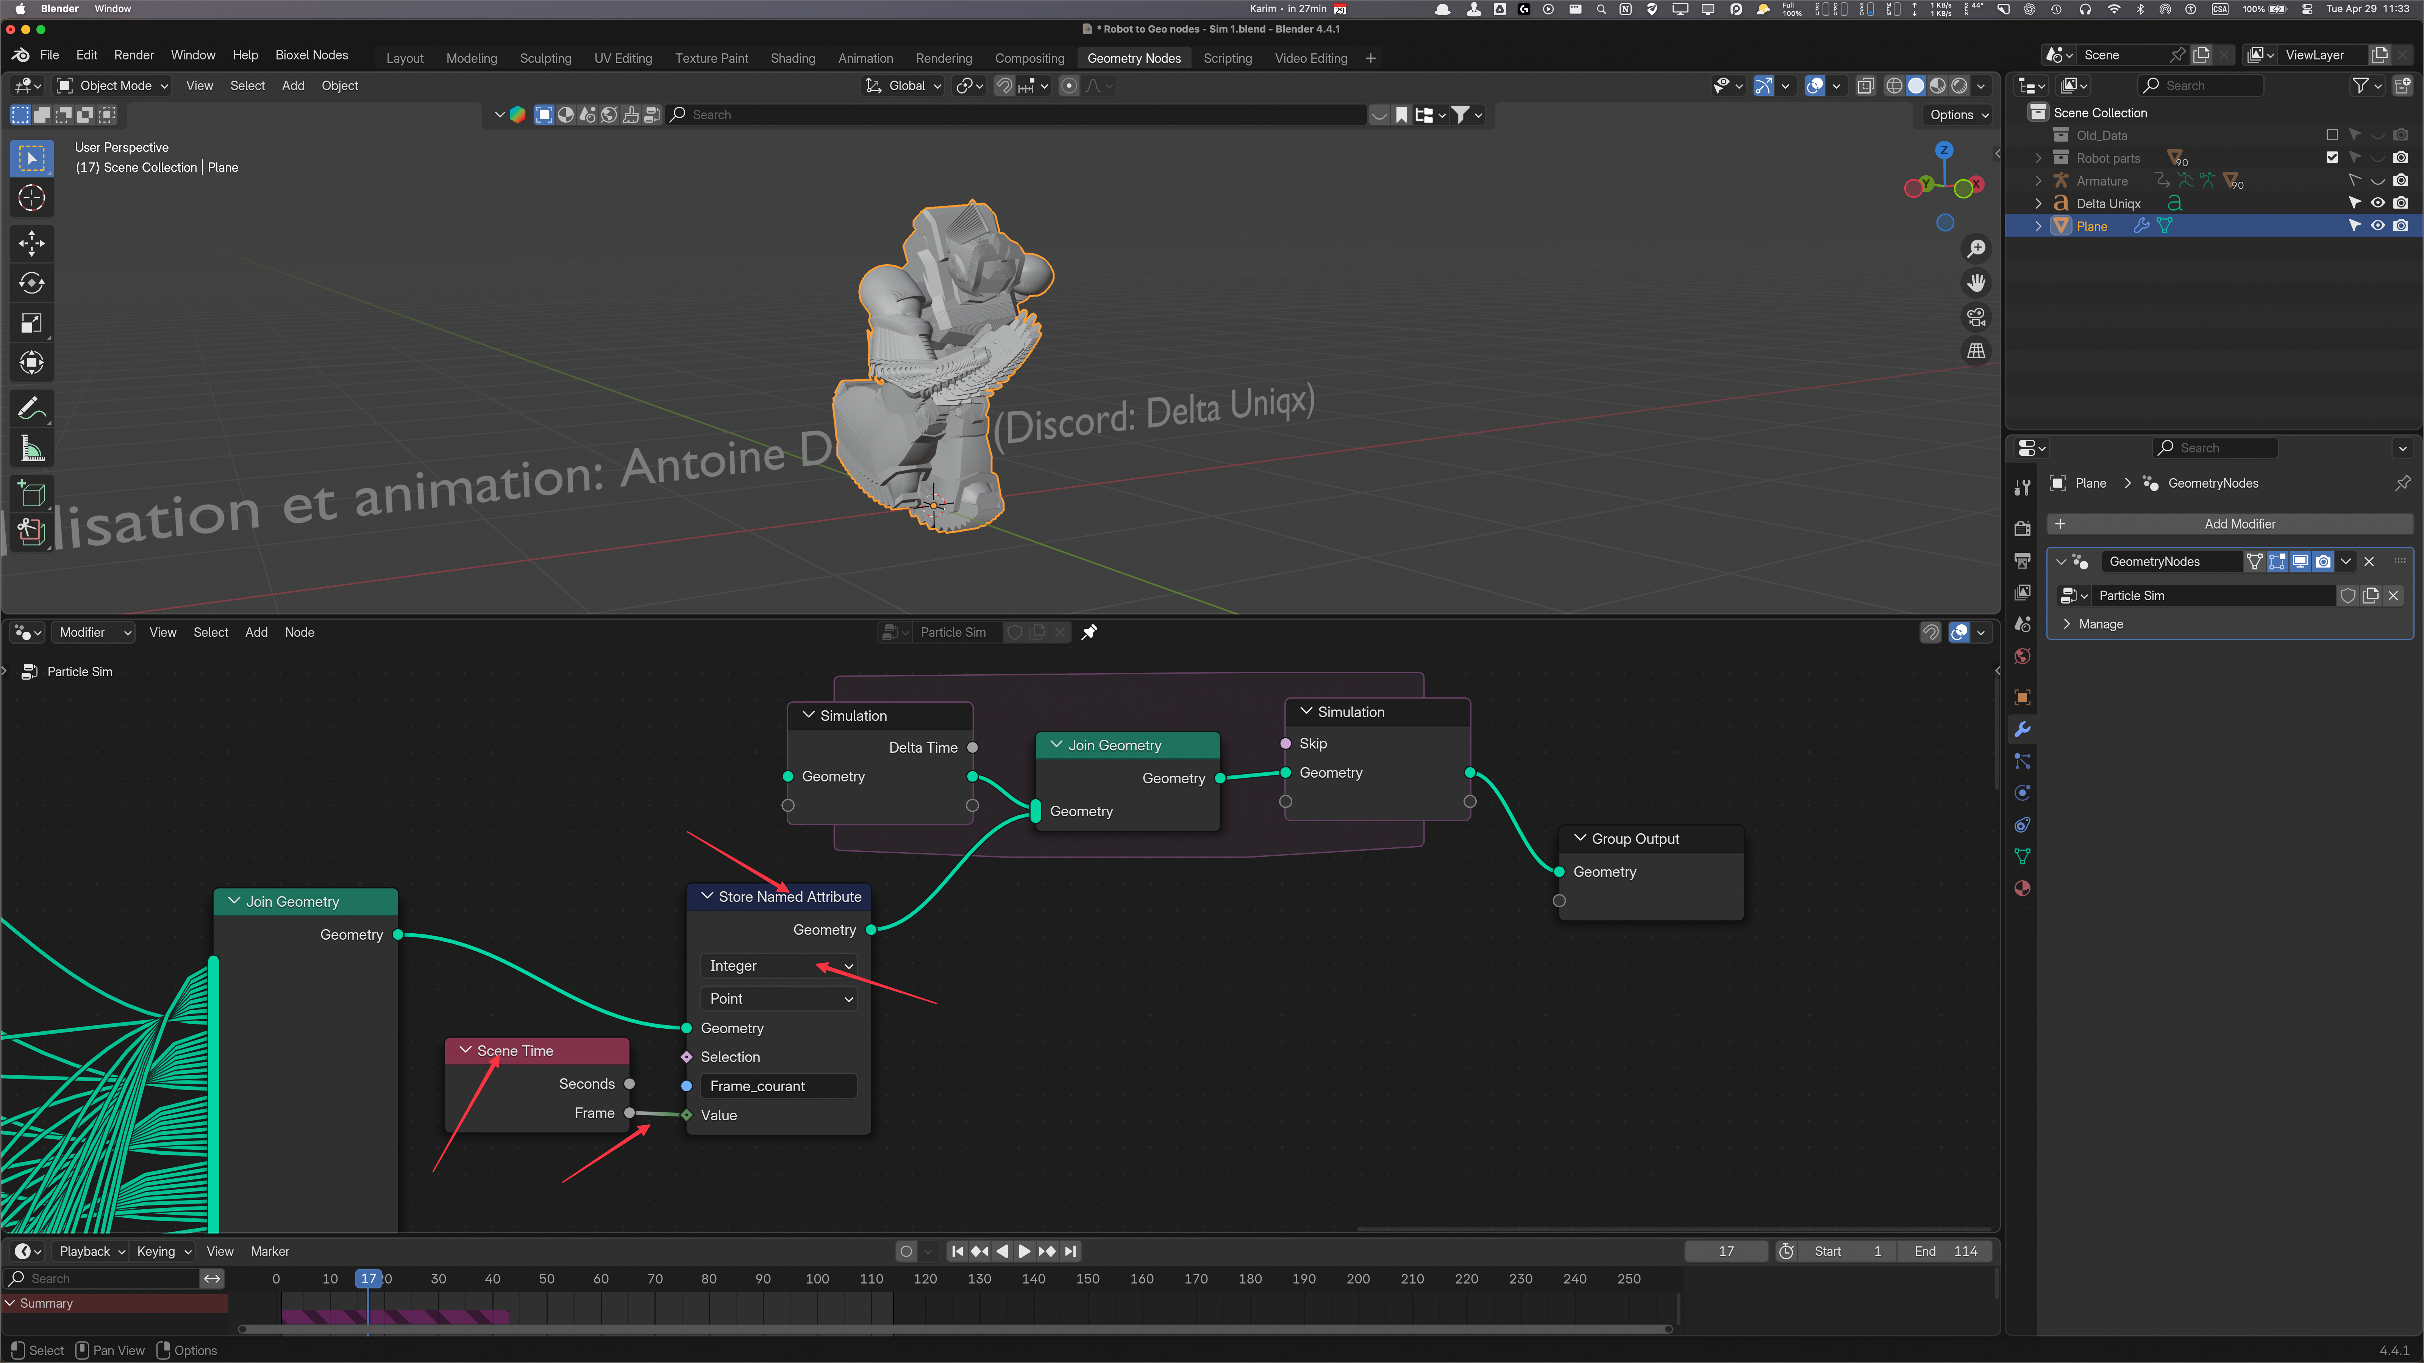Expand the Armature tree item
The image size is (2424, 1363).
coord(2038,181)
